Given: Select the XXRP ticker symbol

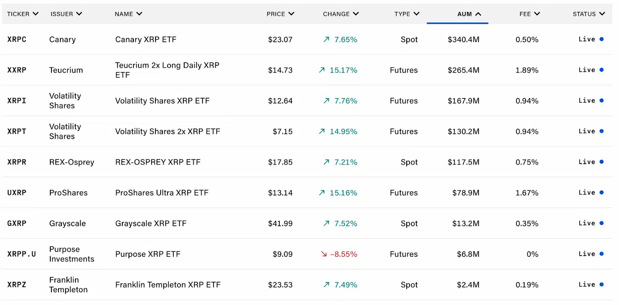Looking at the screenshot, I should click(17, 70).
